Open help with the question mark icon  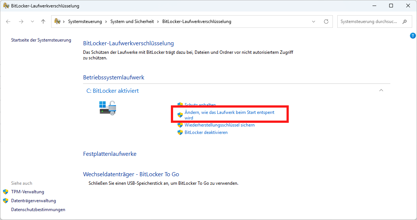413,36
